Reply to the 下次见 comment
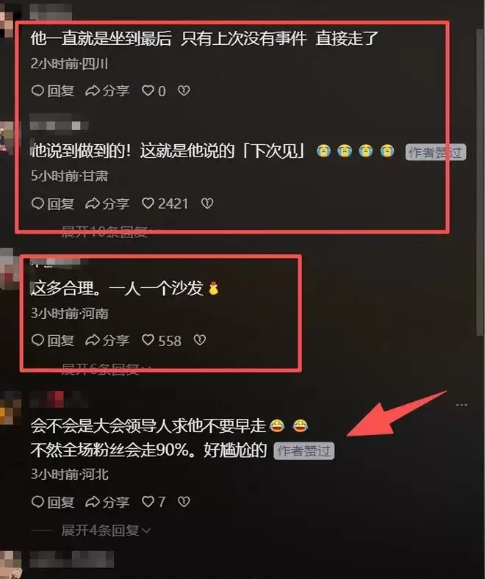Image resolution: width=485 pixels, height=579 pixels. (x=53, y=204)
